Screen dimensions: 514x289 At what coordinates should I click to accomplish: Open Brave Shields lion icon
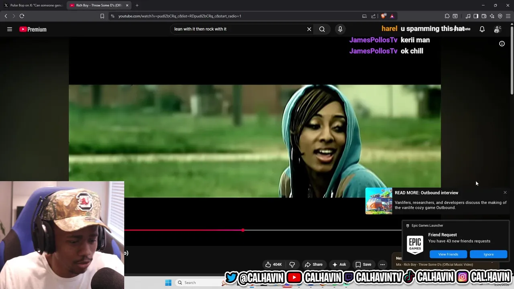click(x=383, y=16)
